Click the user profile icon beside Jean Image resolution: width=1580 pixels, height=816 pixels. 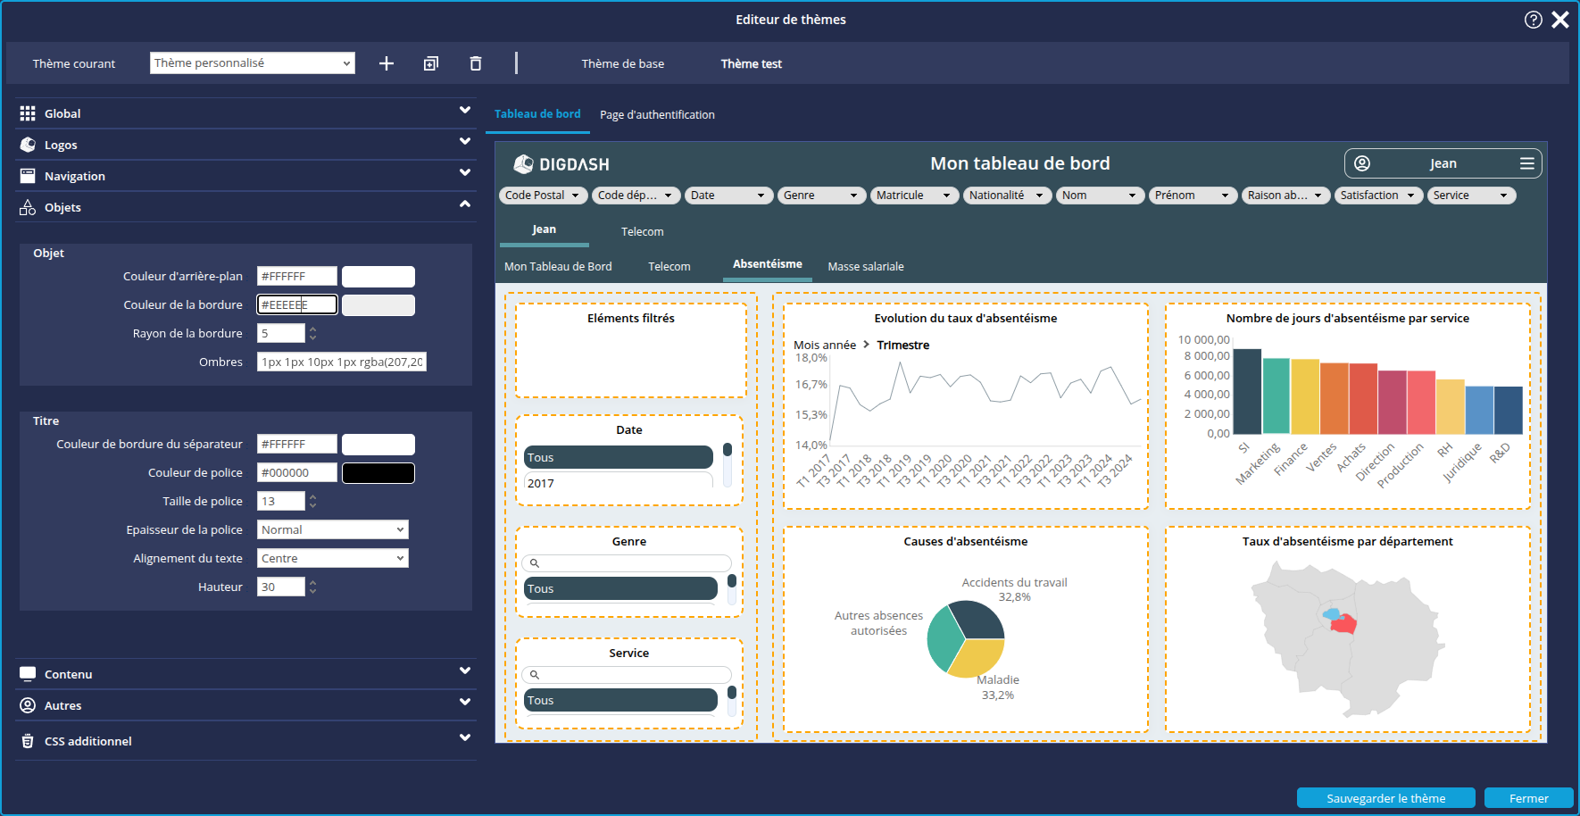point(1362,163)
